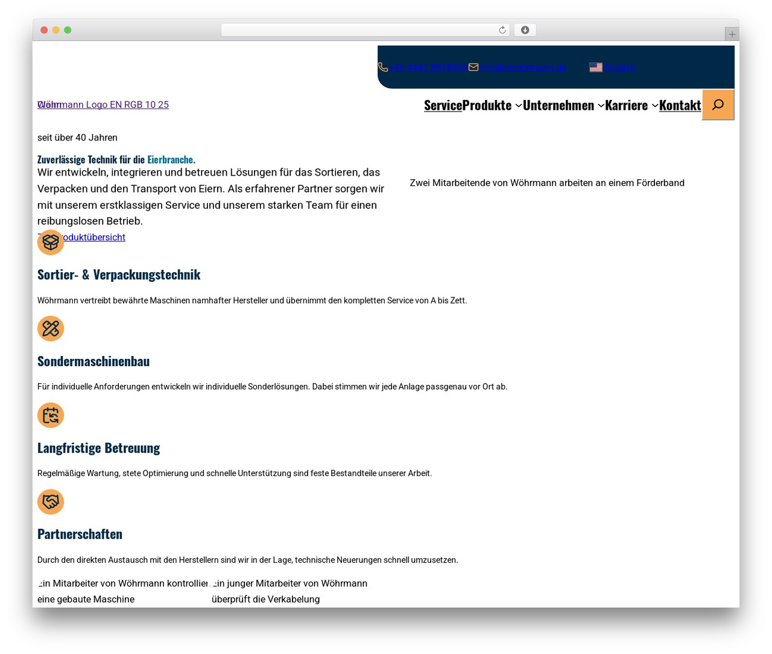Click the browser address bar

click(365, 30)
